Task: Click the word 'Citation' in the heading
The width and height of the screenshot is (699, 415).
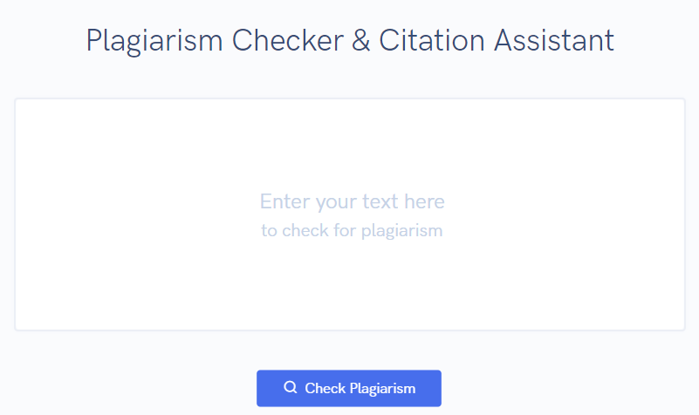Action: point(431,40)
